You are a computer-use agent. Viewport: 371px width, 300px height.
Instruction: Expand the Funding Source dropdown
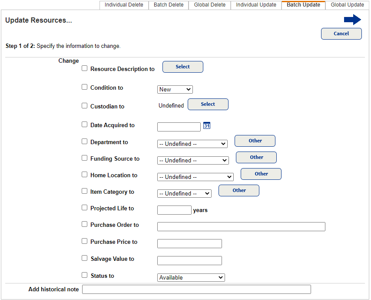193,160
